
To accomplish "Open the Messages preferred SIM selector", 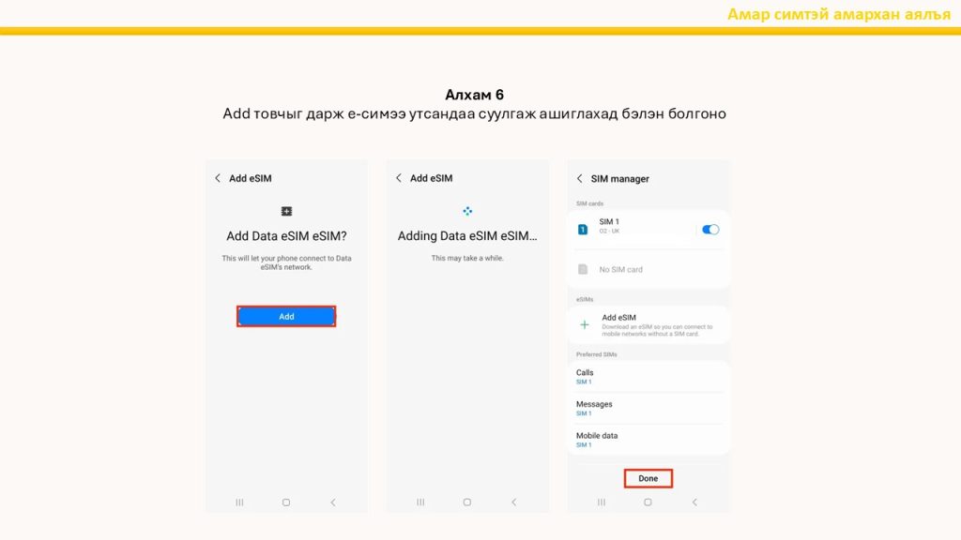I will [x=648, y=408].
